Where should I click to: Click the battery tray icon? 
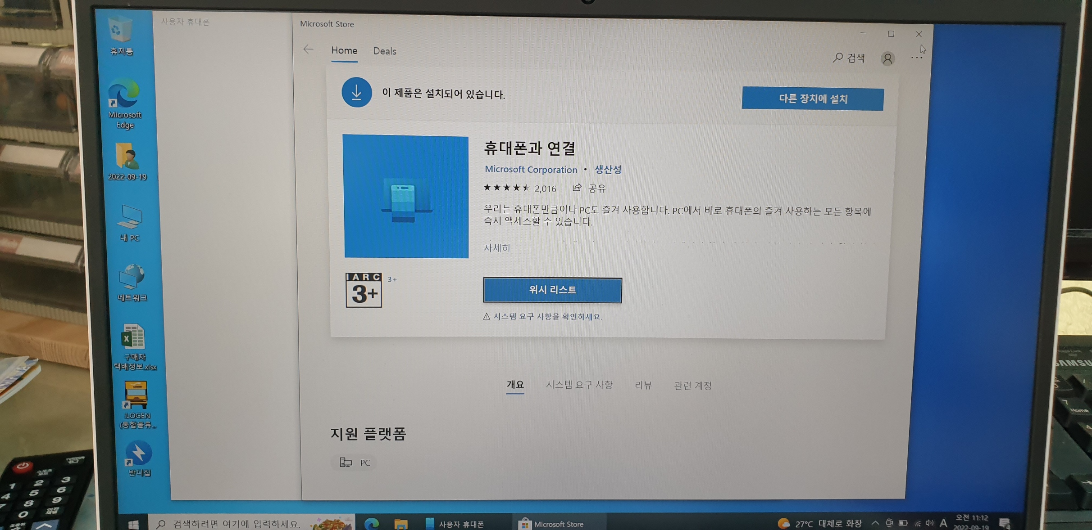[x=903, y=523]
